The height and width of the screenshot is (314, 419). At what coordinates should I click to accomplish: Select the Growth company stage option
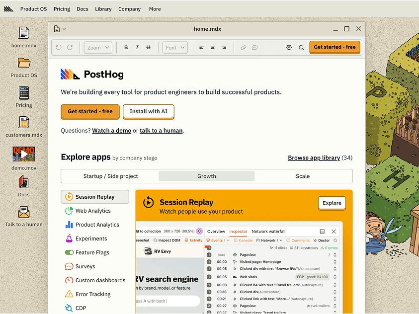tap(206, 176)
